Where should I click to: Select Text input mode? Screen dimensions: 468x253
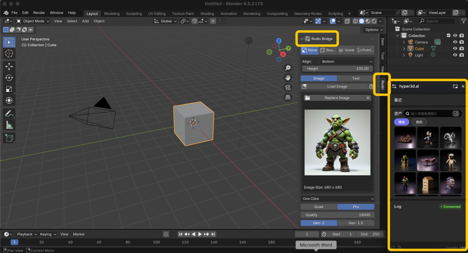point(356,78)
